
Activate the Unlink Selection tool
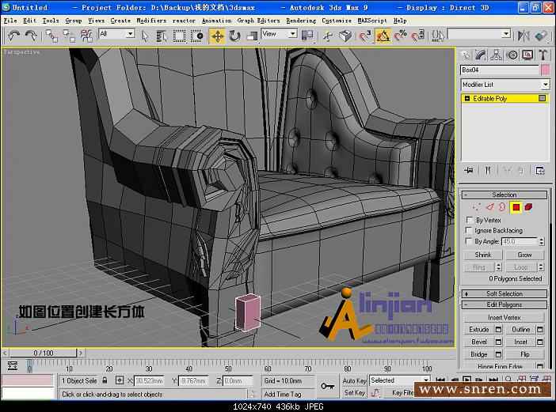click(69, 36)
